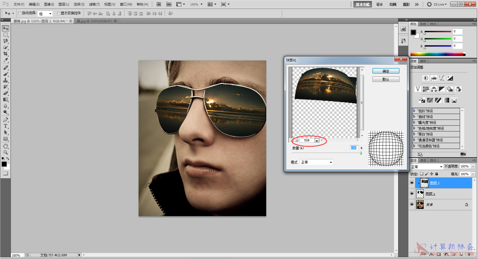Select the History Brush tool

tap(6, 87)
